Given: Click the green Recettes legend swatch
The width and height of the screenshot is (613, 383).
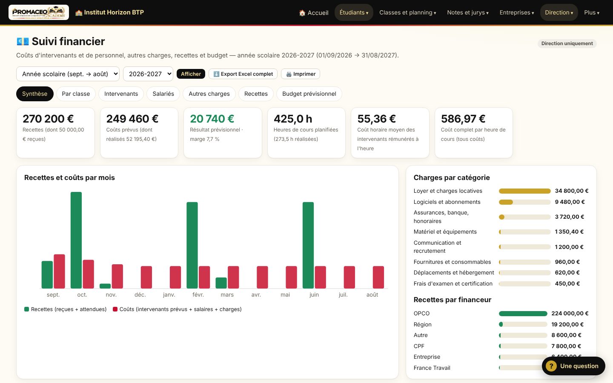Looking at the screenshot, I should (27, 309).
